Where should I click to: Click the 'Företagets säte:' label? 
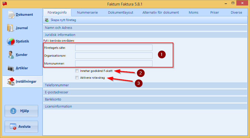pyautogui.click(x=55, y=48)
